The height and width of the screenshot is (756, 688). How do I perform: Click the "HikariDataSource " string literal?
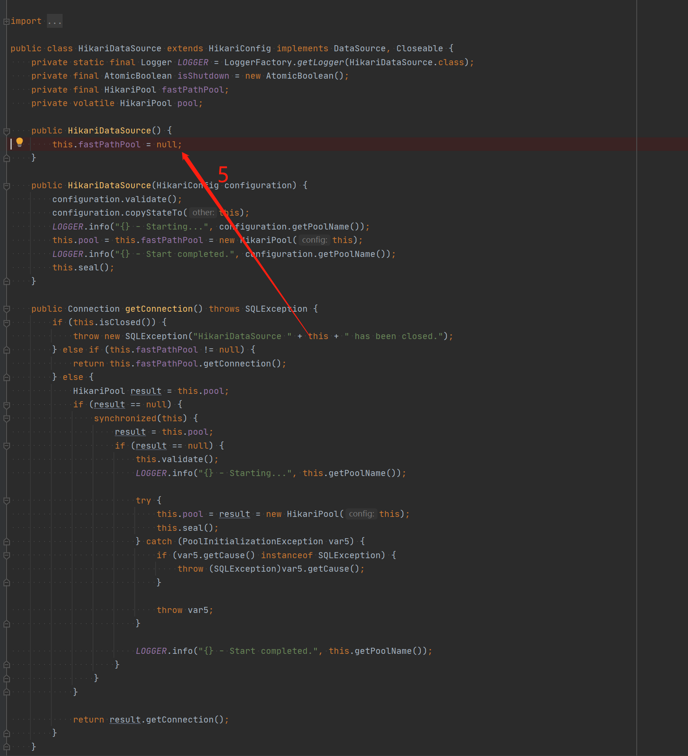[242, 336]
